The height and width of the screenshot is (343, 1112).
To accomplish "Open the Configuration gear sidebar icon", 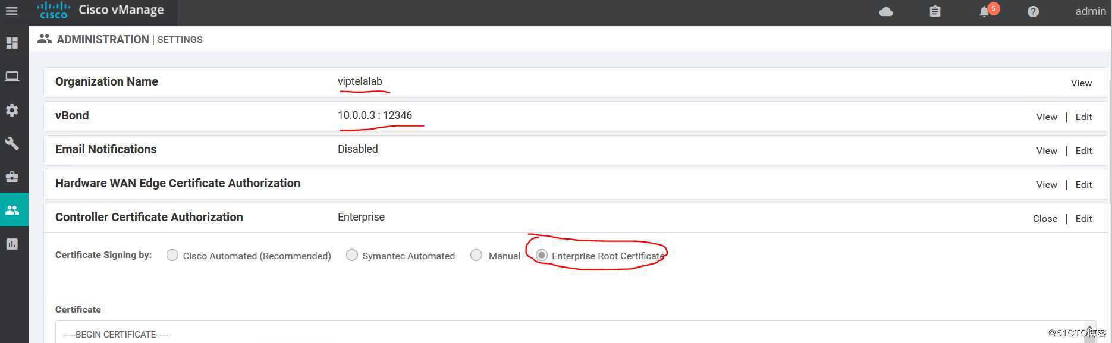I will click(x=12, y=110).
